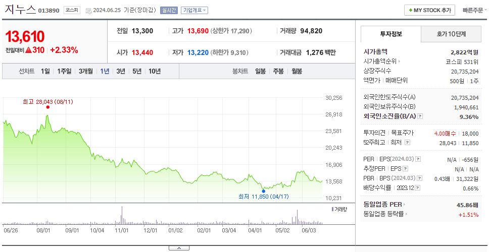Click help icon next to 배당수익률 2023.12
489x252 pixels.
pos(418,188)
